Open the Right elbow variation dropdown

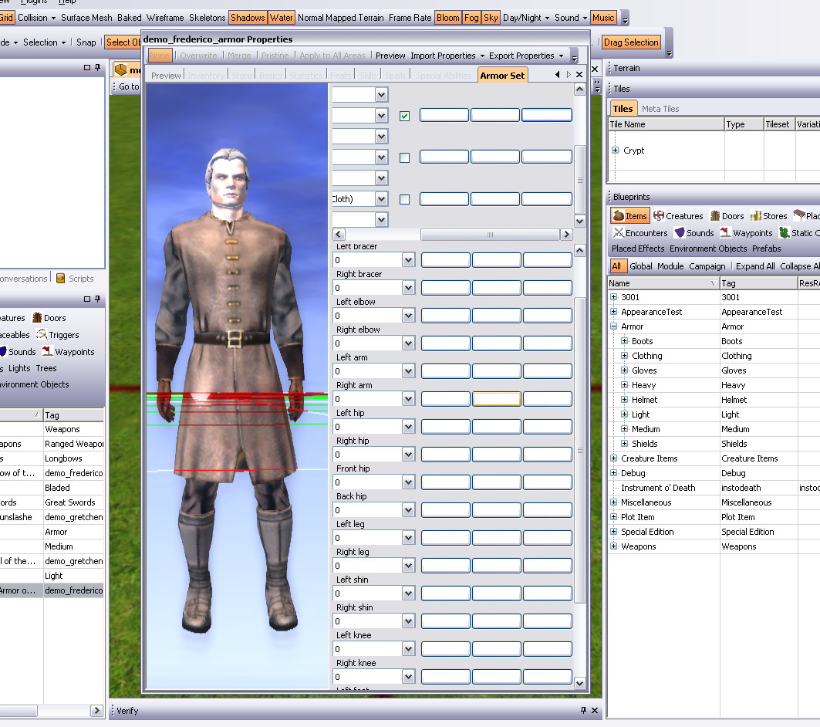coord(408,343)
